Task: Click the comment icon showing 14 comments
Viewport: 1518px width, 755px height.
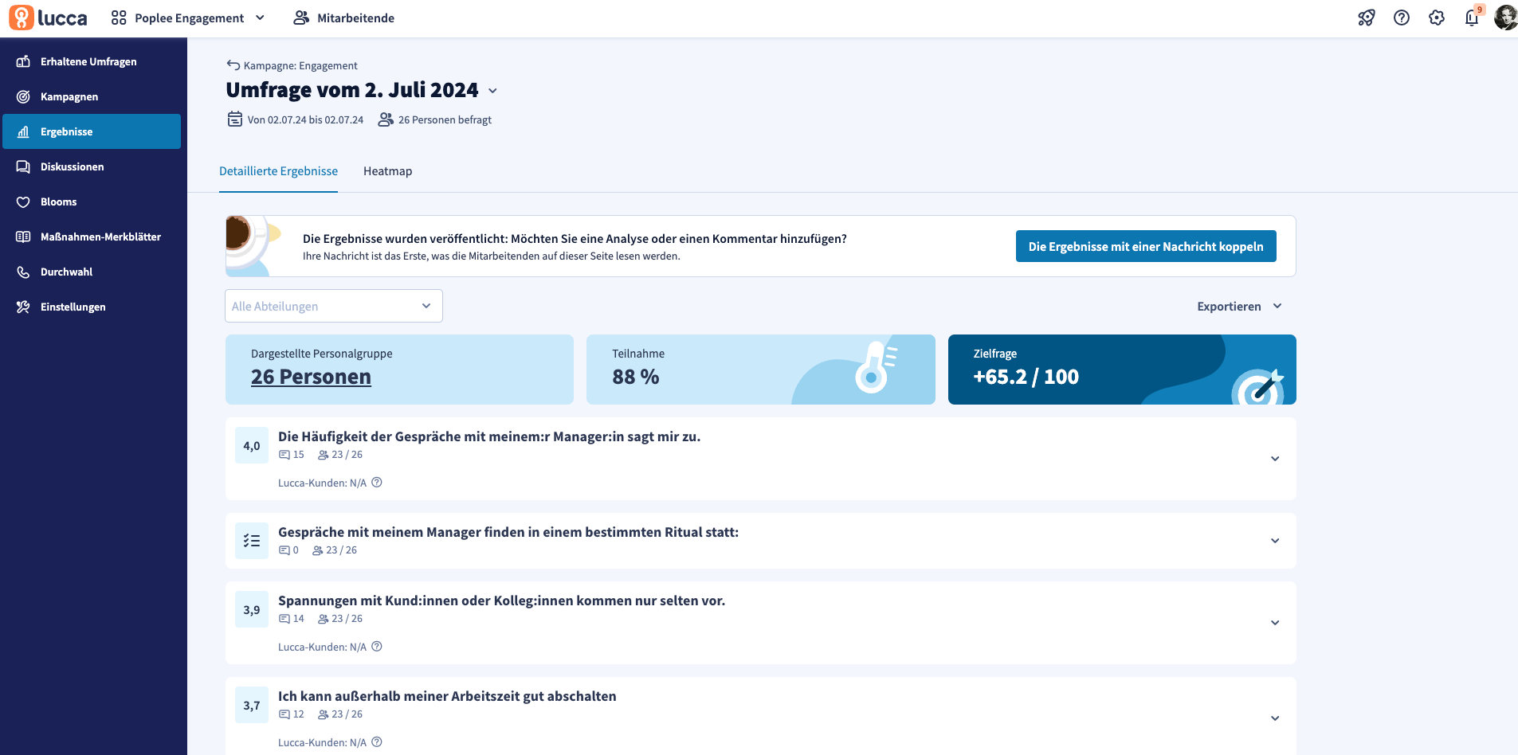Action: click(284, 619)
